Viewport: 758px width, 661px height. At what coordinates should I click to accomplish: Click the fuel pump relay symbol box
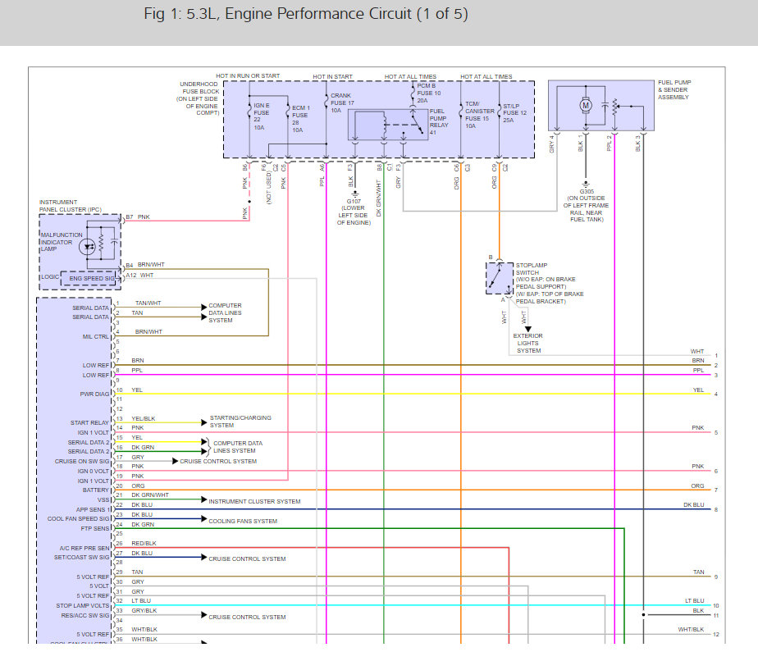(x=388, y=125)
